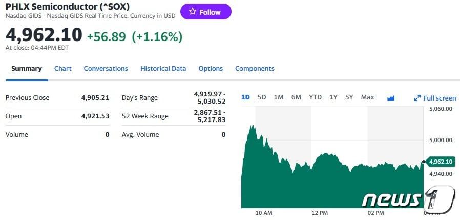Show the Max chart range
This screenshot has width=460, height=220.
(367, 97)
